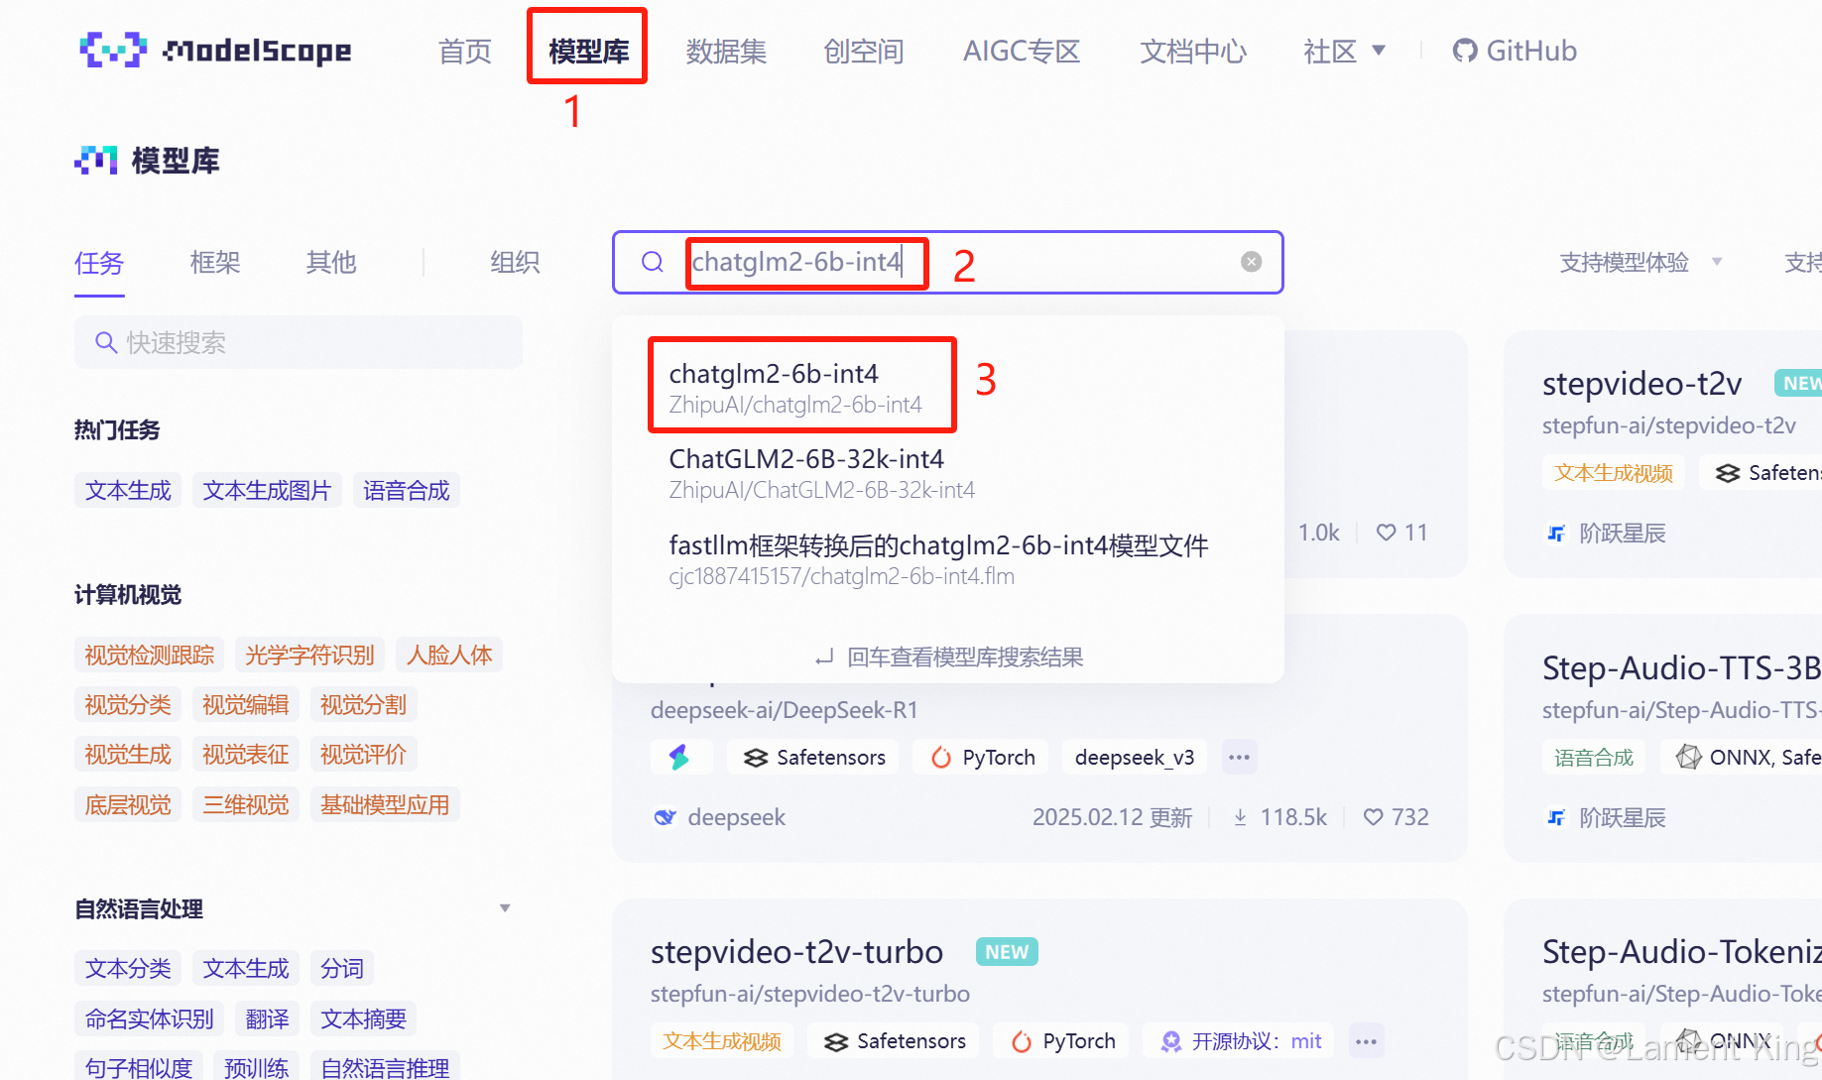
Task: Click the search magnifier icon in model search
Action: 652,262
